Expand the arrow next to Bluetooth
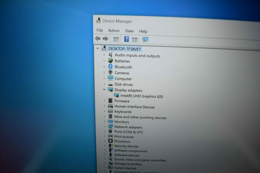 104,67
